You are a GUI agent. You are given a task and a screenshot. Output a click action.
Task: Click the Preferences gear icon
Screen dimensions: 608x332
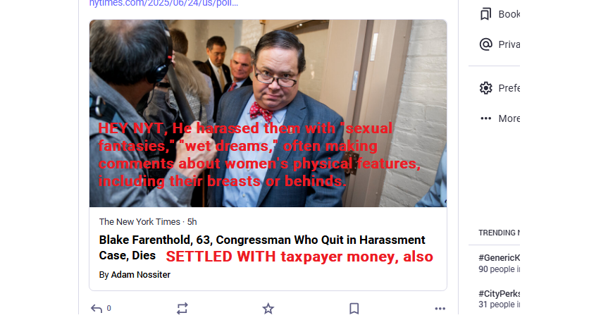click(486, 88)
